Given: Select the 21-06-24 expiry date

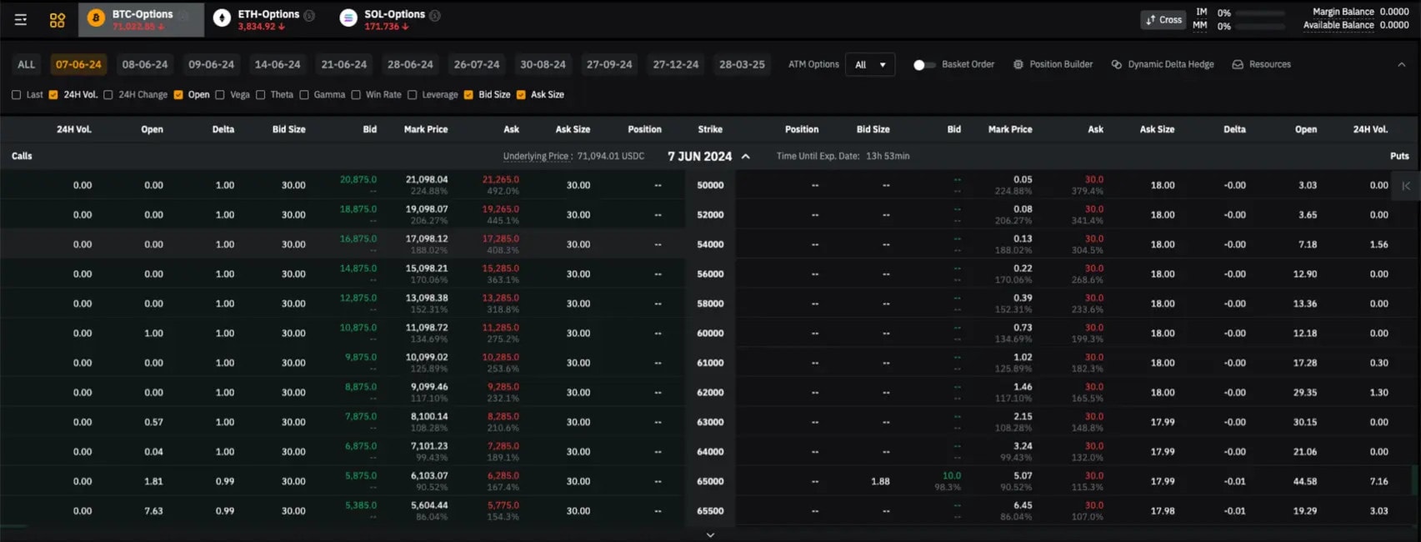Looking at the screenshot, I should pos(344,64).
